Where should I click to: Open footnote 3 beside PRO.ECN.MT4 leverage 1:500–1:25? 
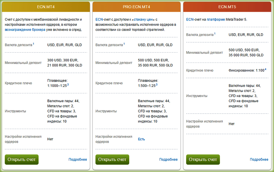point(156,85)
